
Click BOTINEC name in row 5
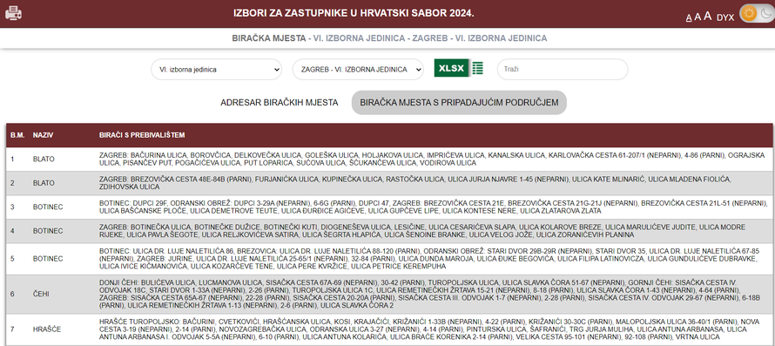(x=47, y=258)
